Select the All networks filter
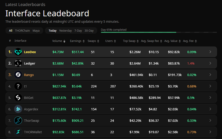The width and height of the screenshot is (222, 139). pyautogui.click(x=11, y=31)
